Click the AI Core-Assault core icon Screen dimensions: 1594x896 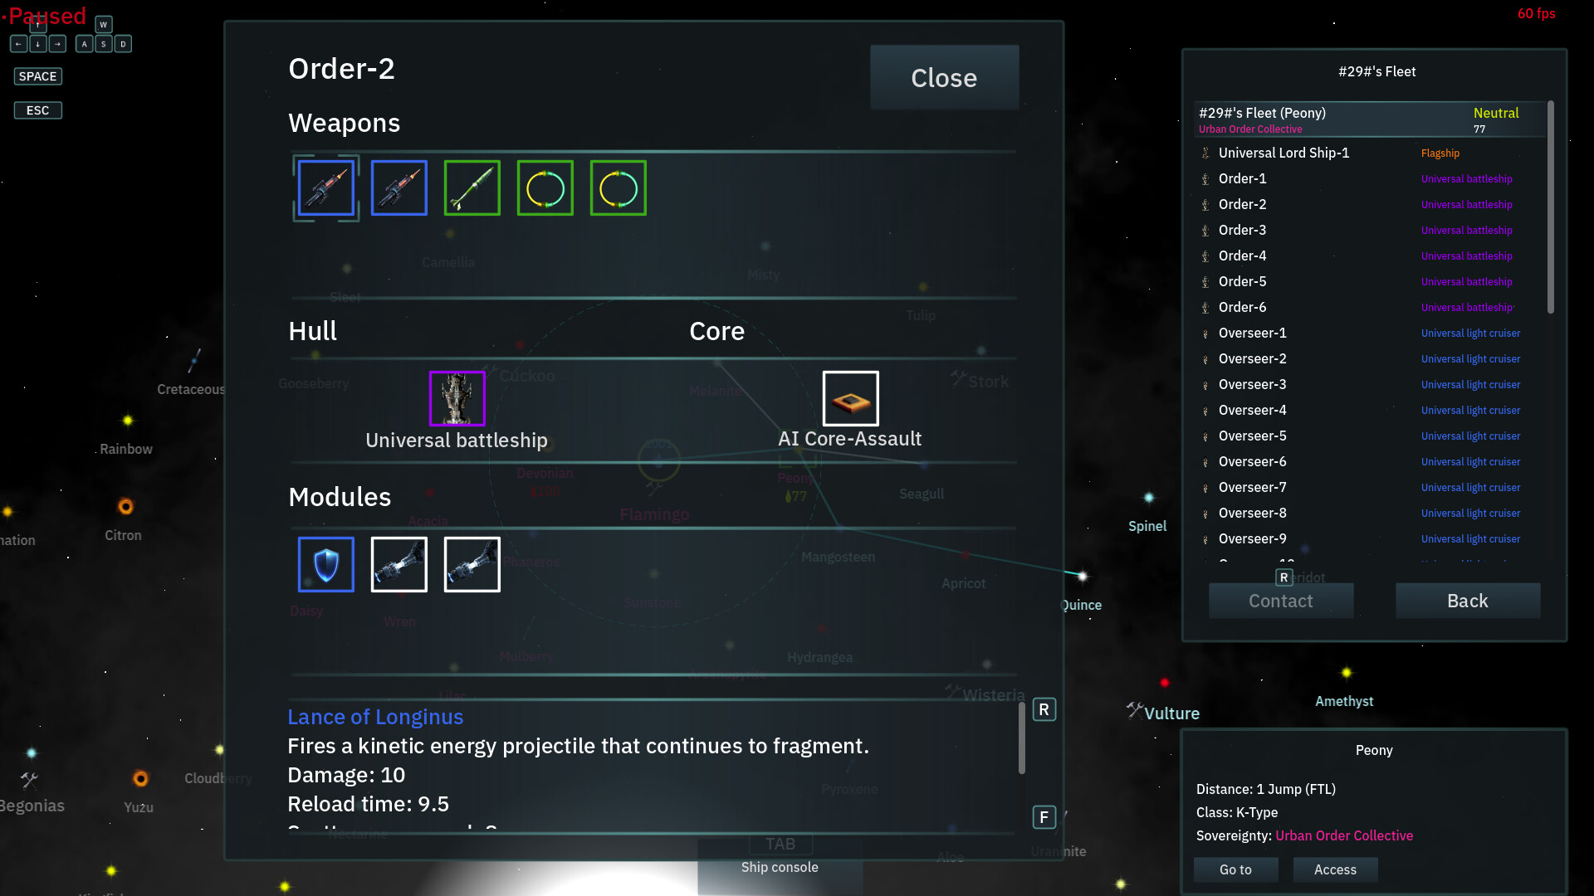pos(851,398)
